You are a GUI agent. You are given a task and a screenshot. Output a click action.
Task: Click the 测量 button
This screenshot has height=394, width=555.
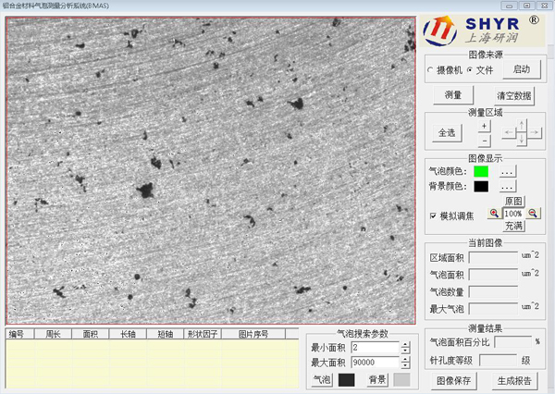453,95
